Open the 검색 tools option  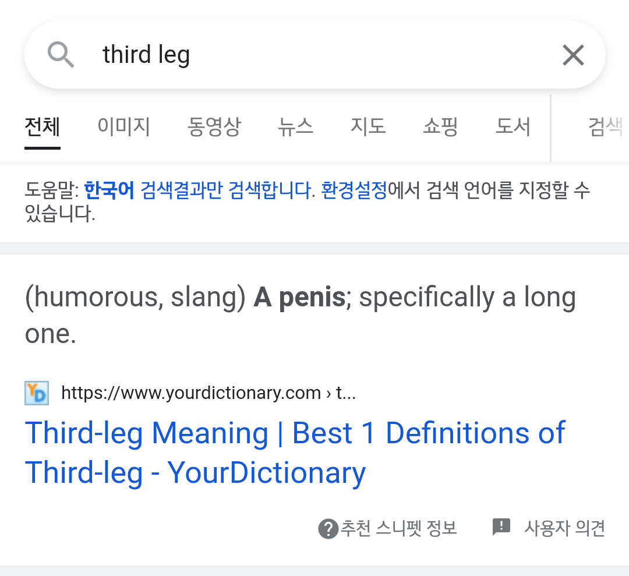tap(606, 127)
